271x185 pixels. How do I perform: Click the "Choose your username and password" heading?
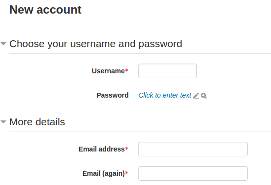coord(96,44)
